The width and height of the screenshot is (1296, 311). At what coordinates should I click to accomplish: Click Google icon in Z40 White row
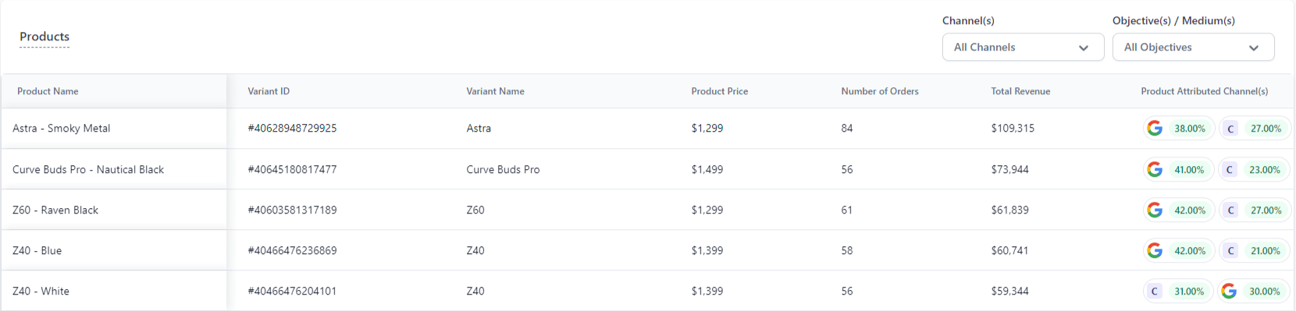pyautogui.click(x=1229, y=291)
